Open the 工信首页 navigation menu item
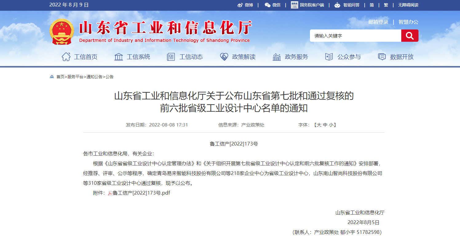460x252 pixels. [x=80, y=57]
